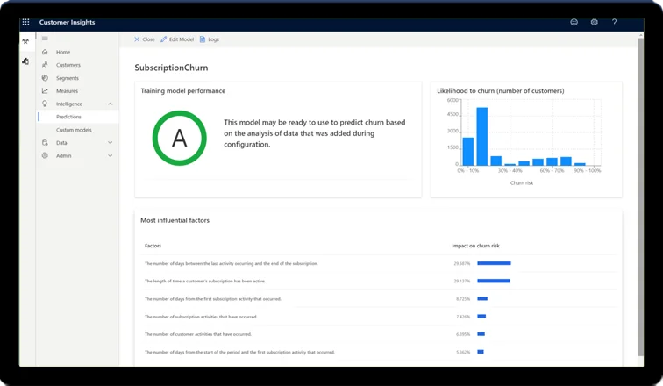The height and width of the screenshot is (386, 663).
Task: Click 'Most influential factors' heading
Action: (175, 220)
